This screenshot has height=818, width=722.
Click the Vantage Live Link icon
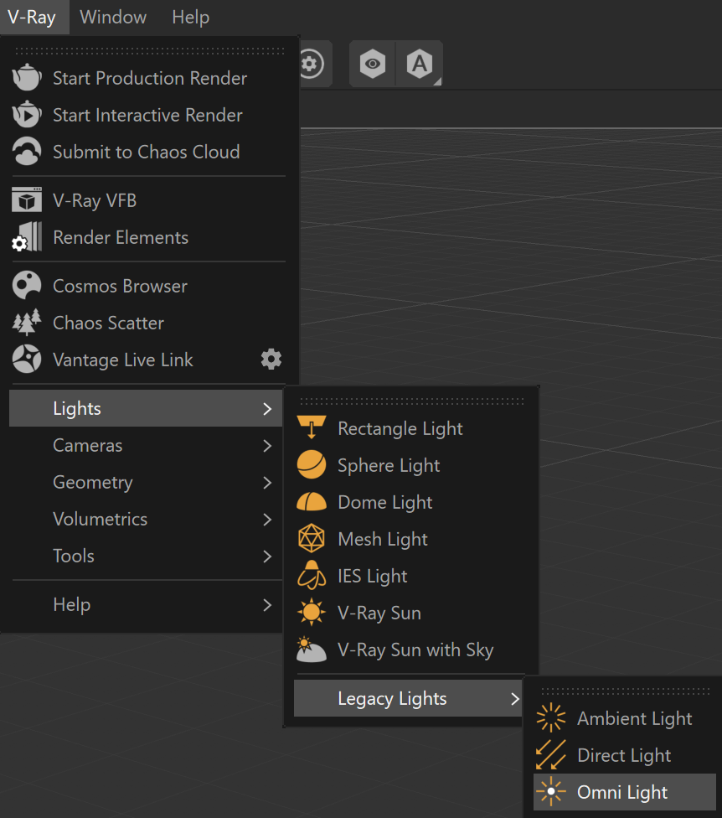coord(27,360)
